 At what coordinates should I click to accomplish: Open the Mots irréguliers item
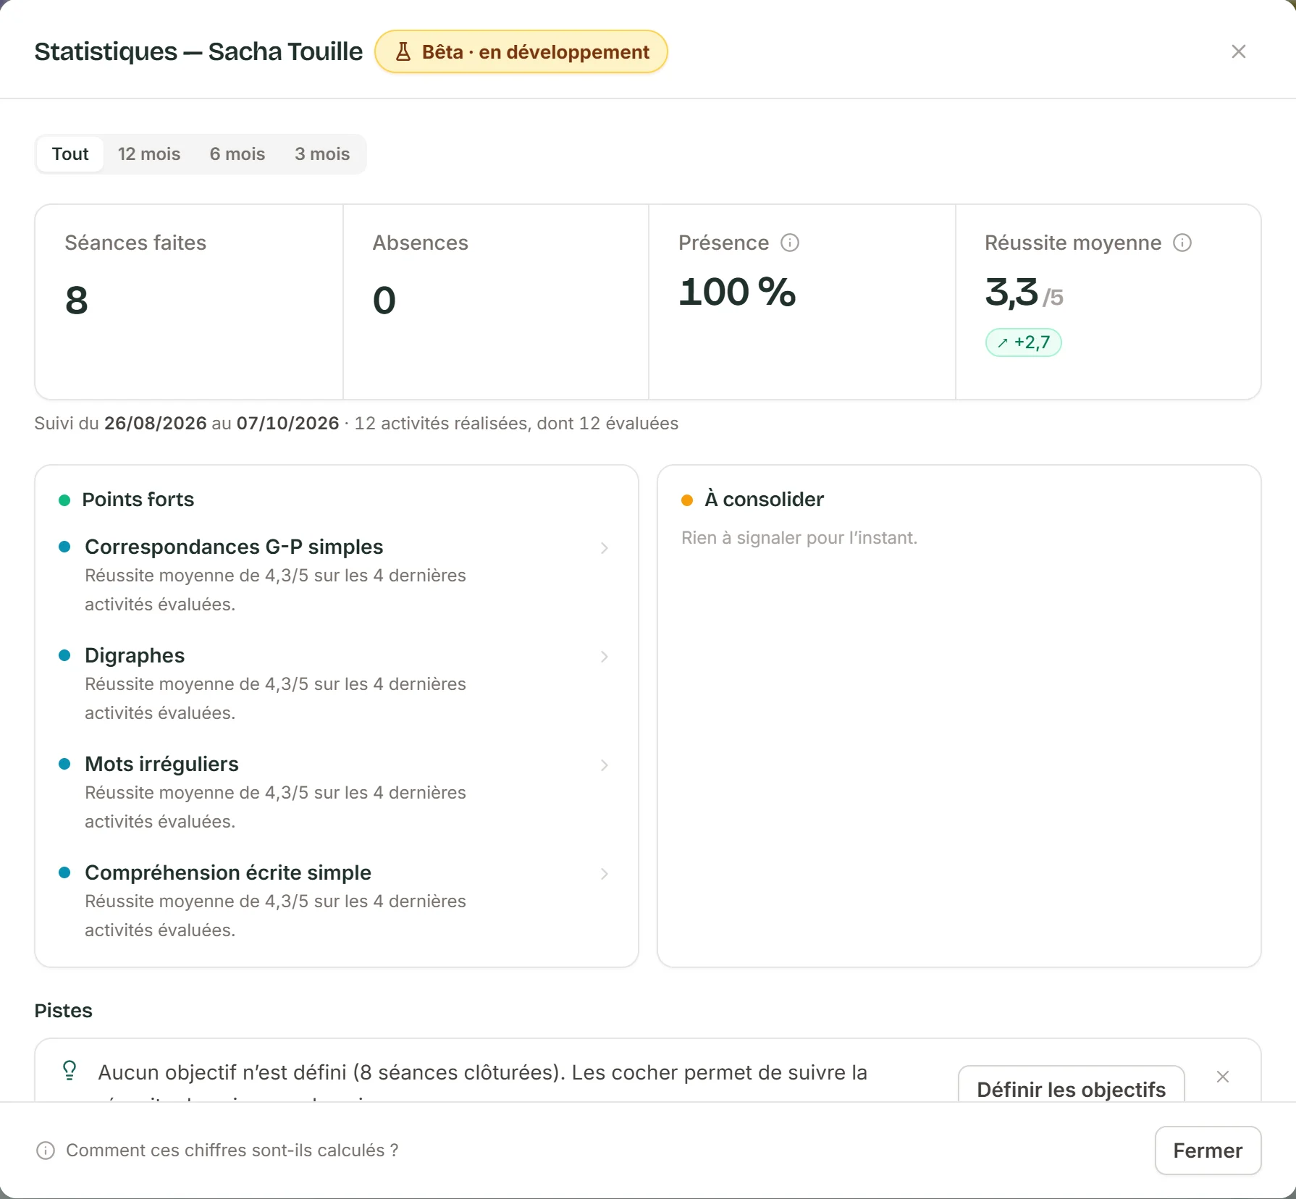coord(336,792)
